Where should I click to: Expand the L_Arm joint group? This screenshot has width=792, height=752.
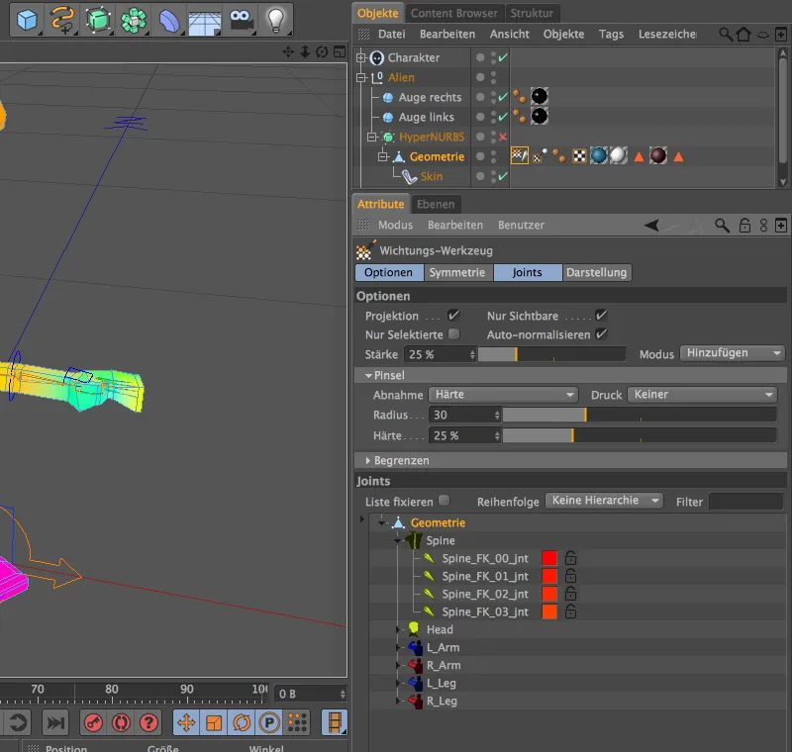tap(398, 647)
